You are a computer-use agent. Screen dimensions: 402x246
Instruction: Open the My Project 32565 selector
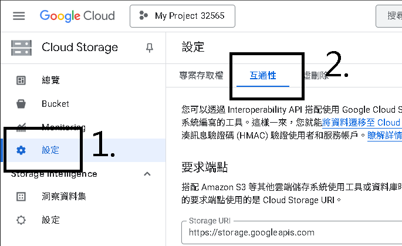pyautogui.click(x=183, y=16)
